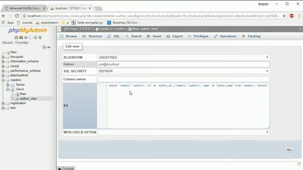This screenshot has width=303, height=170.
Task: Show Recent tables list
Action: click(8, 42)
